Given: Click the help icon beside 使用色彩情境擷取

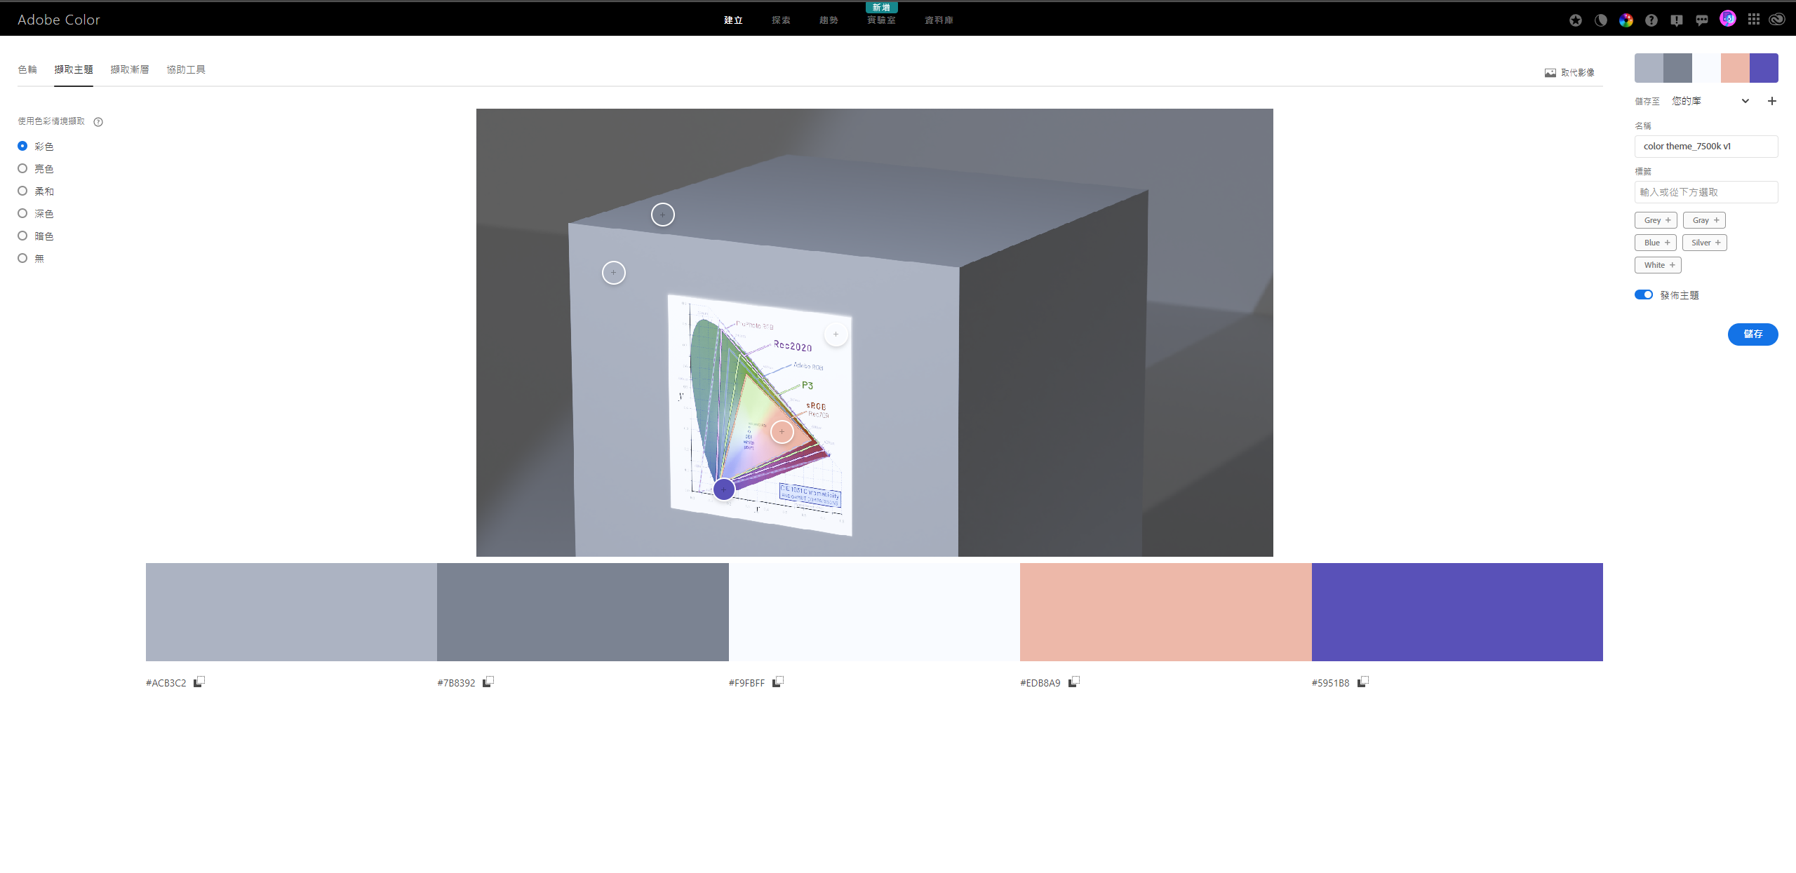Looking at the screenshot, I should coord(98,122).
